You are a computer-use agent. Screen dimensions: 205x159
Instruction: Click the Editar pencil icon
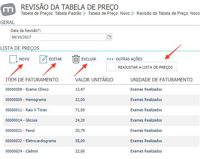[43, 59]
